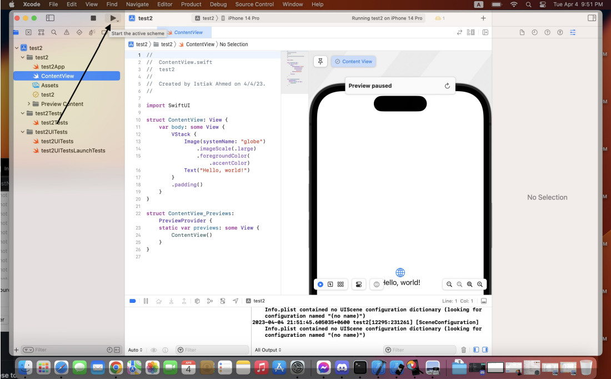
Task: Simulate location via arrow icon
Action: coord(236,301)
